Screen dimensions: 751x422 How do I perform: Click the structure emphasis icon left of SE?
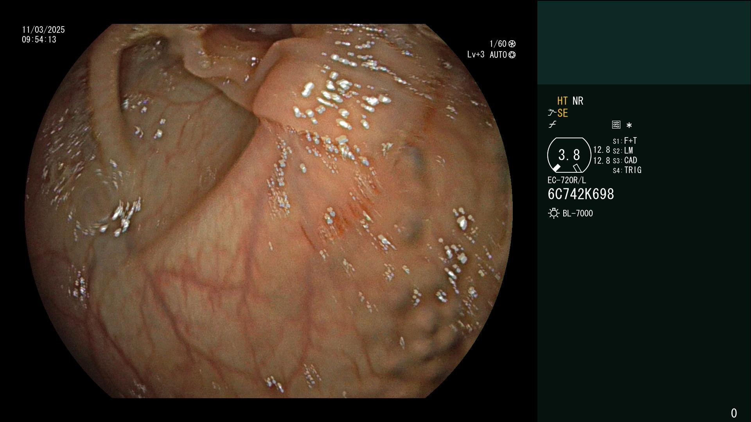click(552, 113)
